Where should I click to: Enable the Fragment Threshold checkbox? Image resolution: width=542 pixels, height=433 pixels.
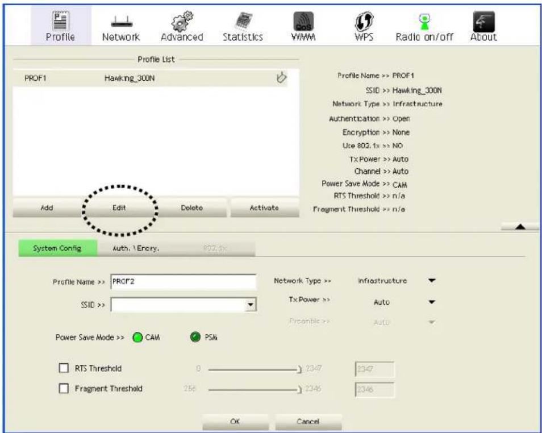click(64, 388)
